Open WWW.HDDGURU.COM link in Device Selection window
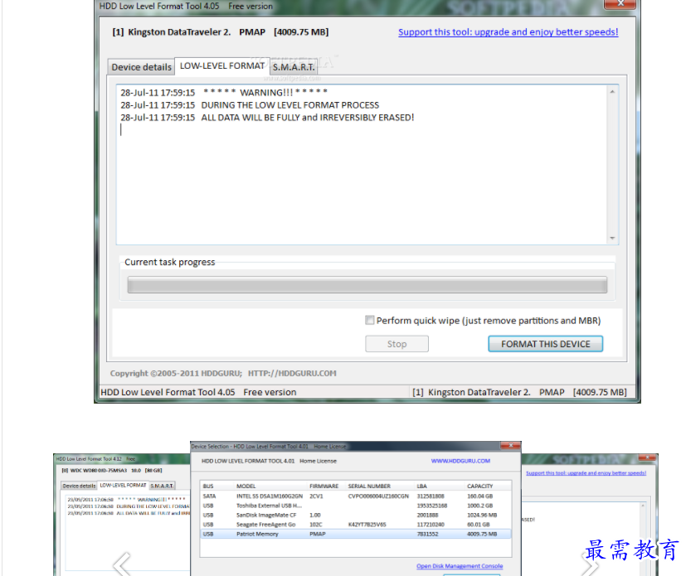Image resolution: width=686 pixels, height=576 pixels. [460, 461]
